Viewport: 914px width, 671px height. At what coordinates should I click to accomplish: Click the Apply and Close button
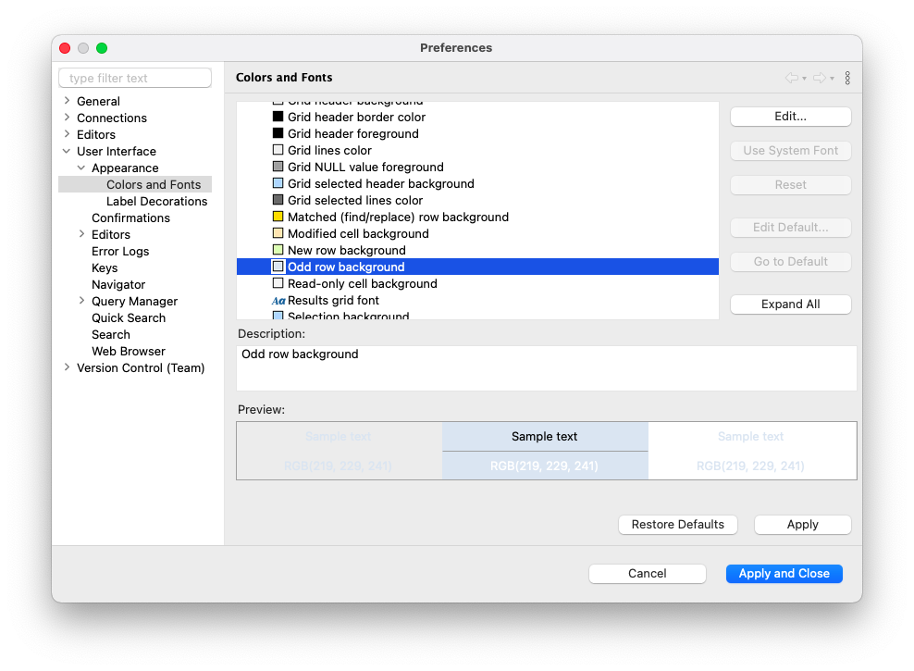click(x=784, y=574)
